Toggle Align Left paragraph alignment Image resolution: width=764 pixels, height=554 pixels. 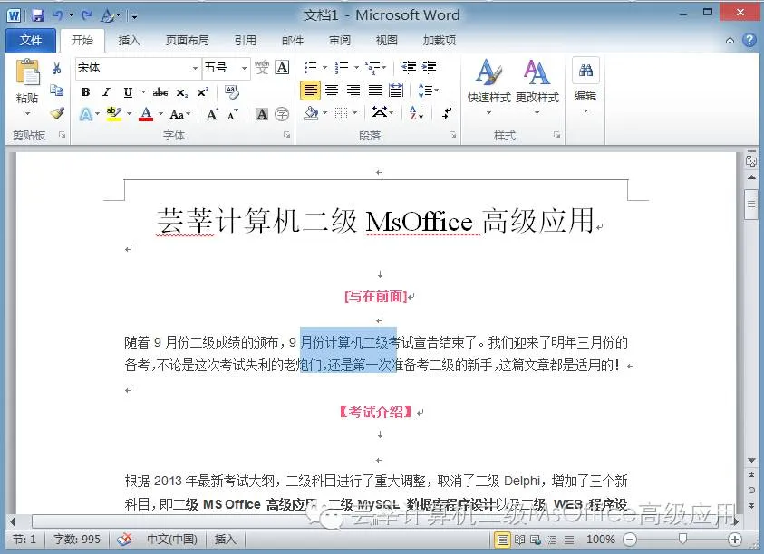click(310, 90)
